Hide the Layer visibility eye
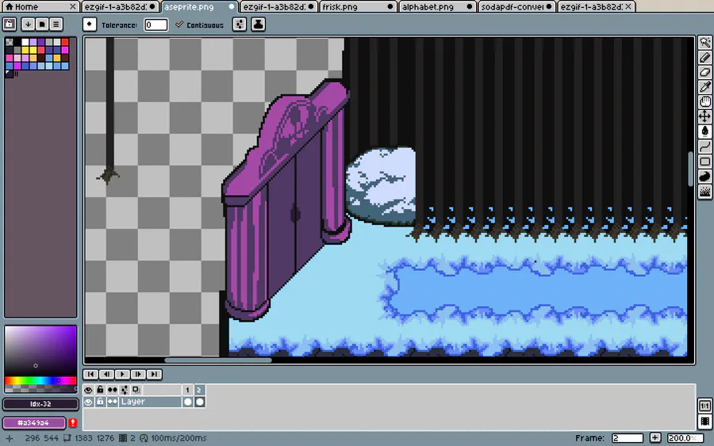The height and width of the screenshot is (446, 714). pyautogui.click(x=88, y=402)
